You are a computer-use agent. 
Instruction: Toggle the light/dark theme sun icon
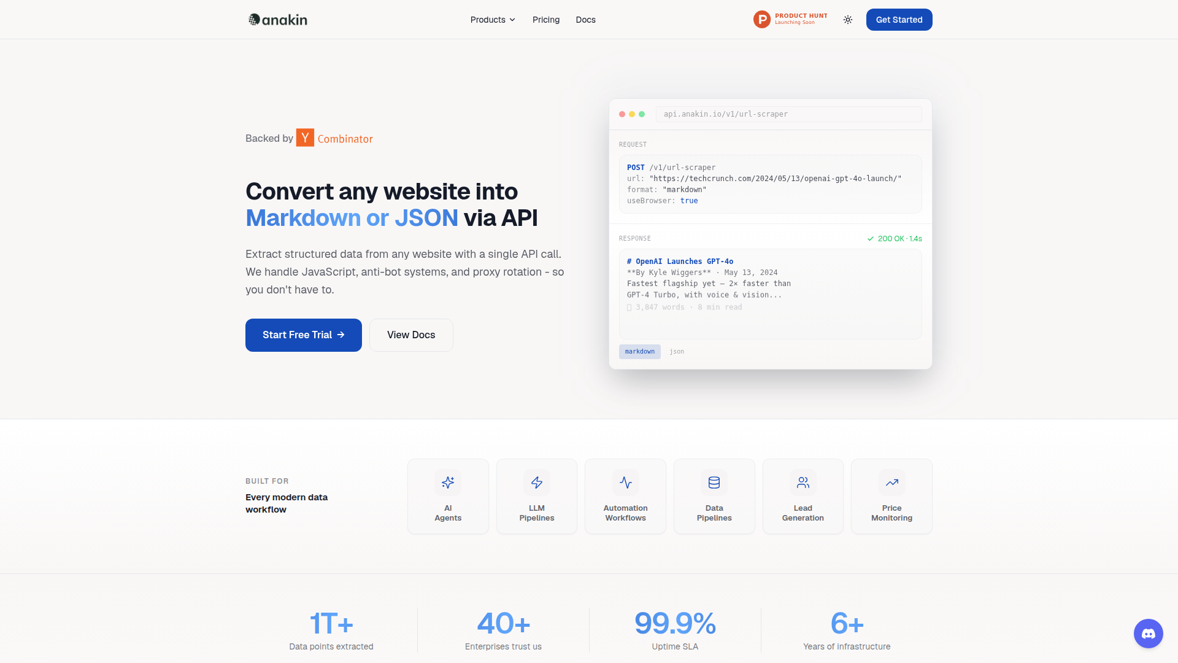tap(848, 20)
